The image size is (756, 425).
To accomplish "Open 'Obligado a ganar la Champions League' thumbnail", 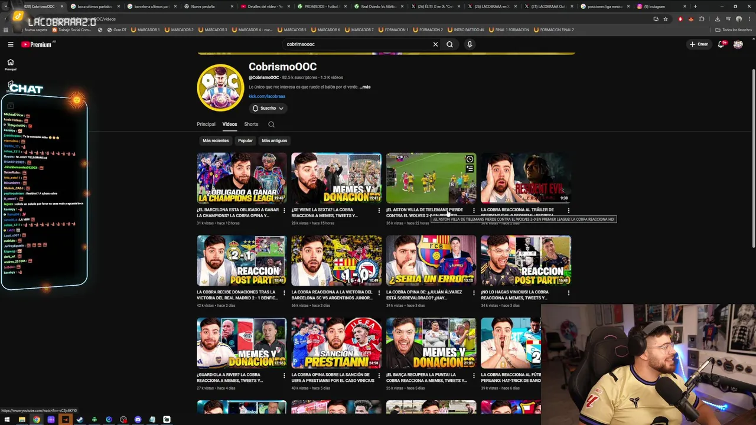I will [x=242, y=178].
